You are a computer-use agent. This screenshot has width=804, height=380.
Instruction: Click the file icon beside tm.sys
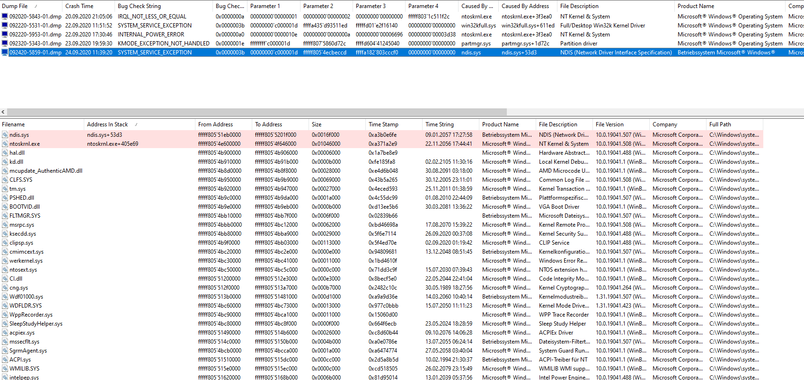(5, 189)
